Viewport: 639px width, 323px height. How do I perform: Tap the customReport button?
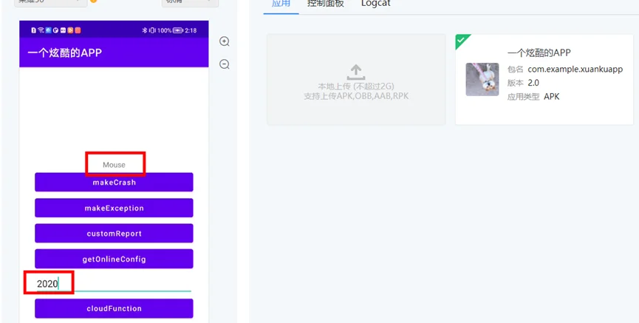coord(114,234)
